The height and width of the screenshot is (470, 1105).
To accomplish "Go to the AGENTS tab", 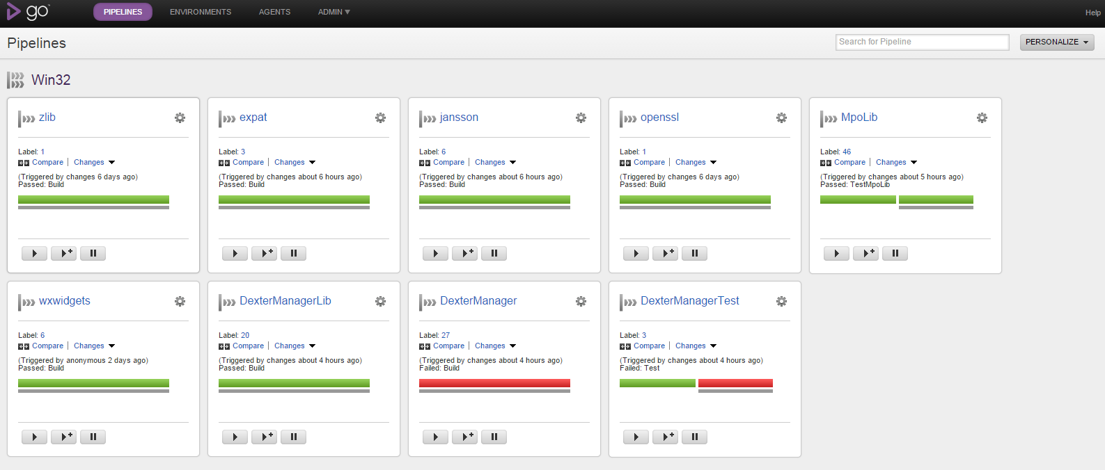I will coord(274,12).
